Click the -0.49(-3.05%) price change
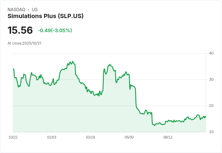222x153 pixels. (x=55, y=30)
